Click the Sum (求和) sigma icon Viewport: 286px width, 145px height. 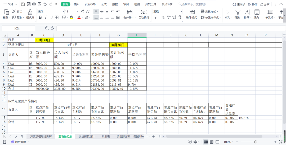tap(228, 12)
